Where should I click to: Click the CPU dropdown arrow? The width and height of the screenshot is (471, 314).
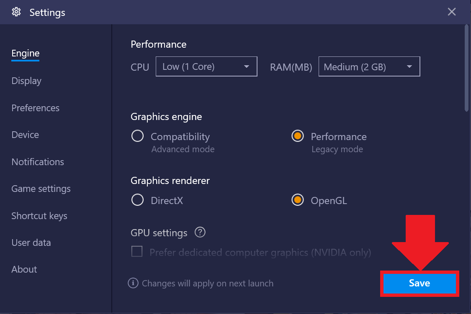click(247, 66)
